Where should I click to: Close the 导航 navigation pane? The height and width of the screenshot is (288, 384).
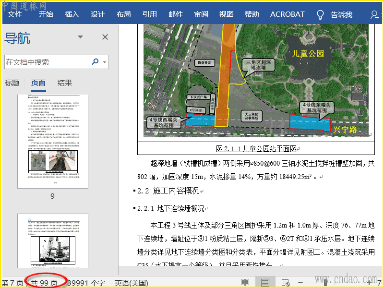click(x=105, y=37)
